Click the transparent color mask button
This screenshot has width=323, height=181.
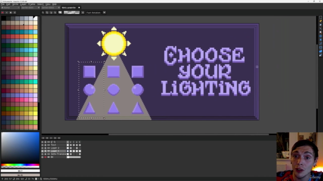[x=72, y=13]
